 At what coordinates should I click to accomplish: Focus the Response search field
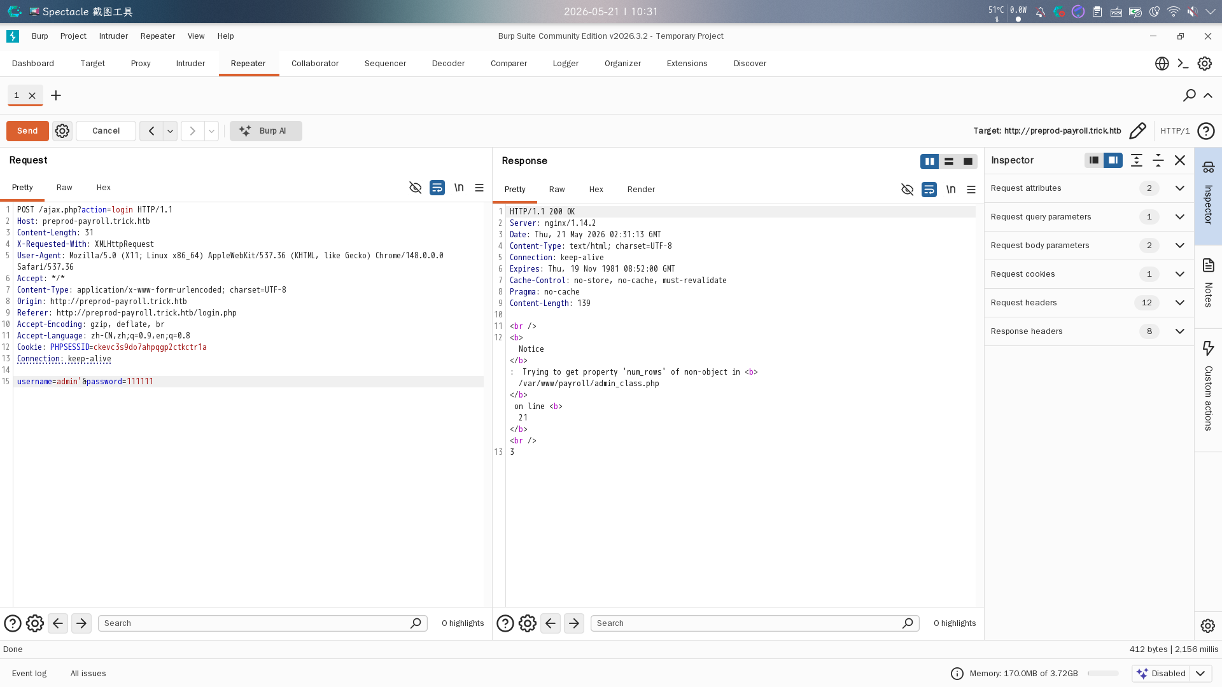coord(755,623)
